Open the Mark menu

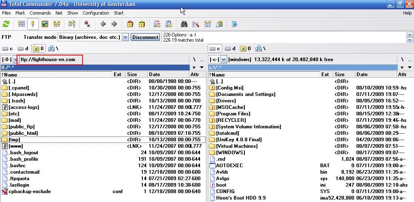pyautogui.click(x=20, y=13)
